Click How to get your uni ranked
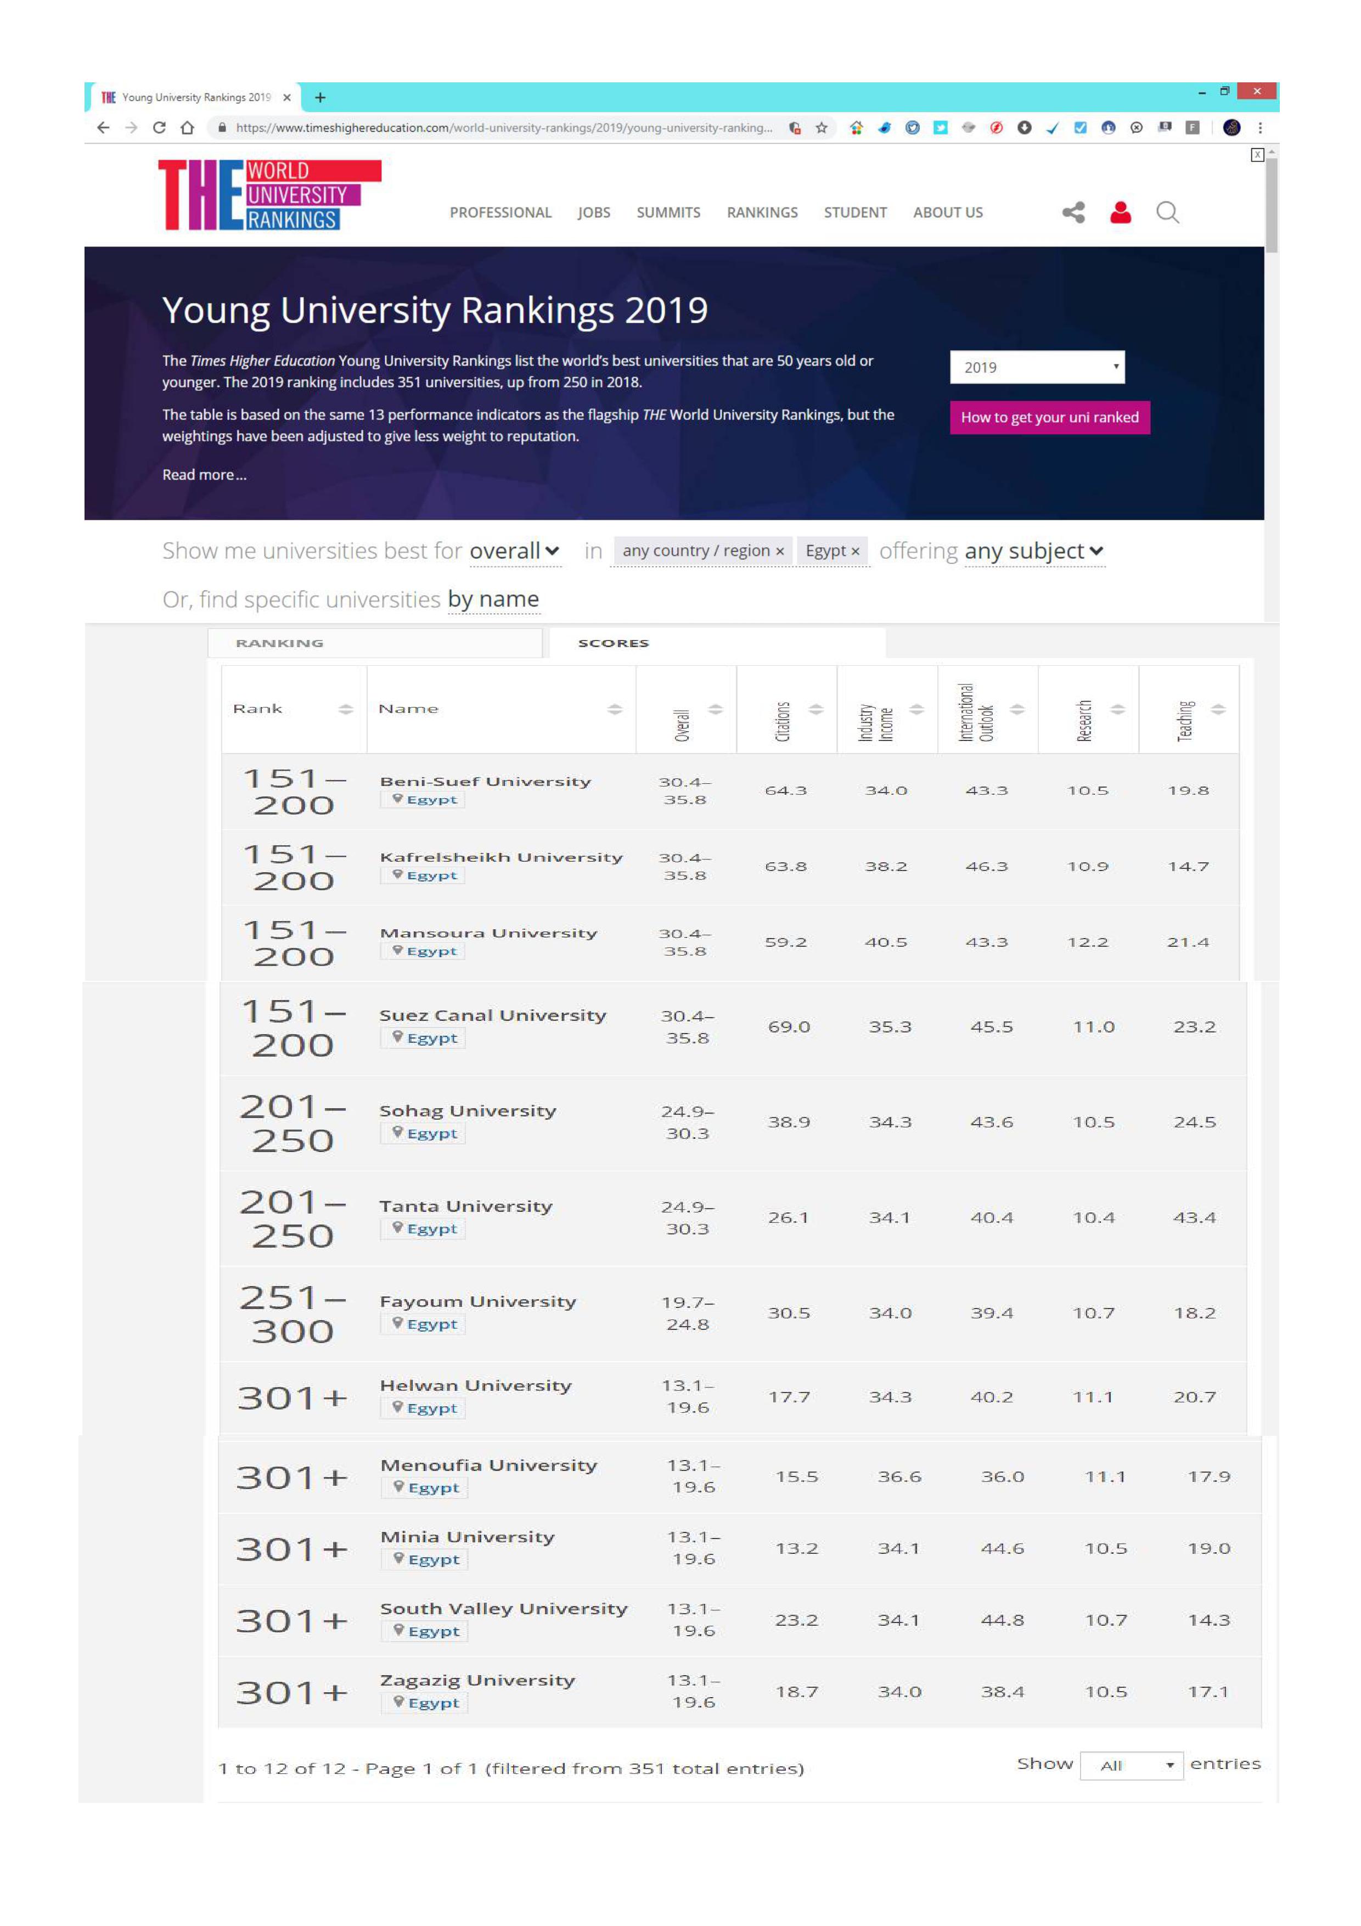This screenshot has height=1926, width=1361. [1050, 417]
